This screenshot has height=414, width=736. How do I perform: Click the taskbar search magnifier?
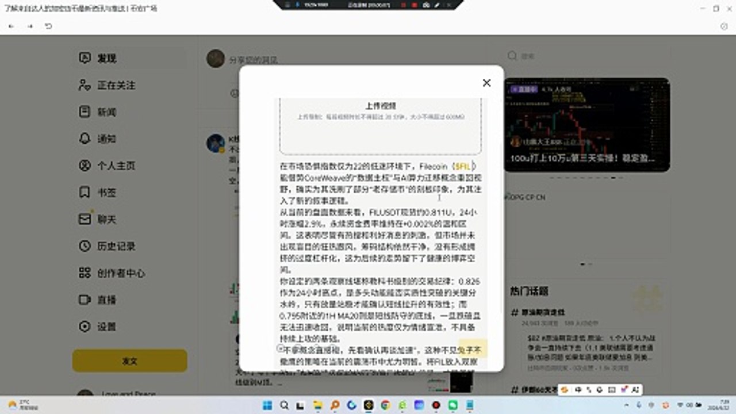coord(284,405)
